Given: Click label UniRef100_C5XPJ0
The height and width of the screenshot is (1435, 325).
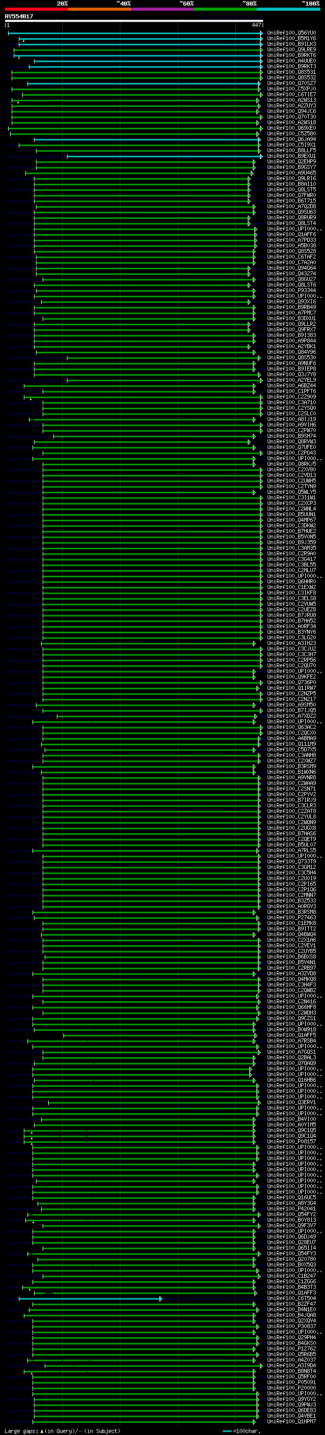Looking at the screenshot, I should point(291,89).
